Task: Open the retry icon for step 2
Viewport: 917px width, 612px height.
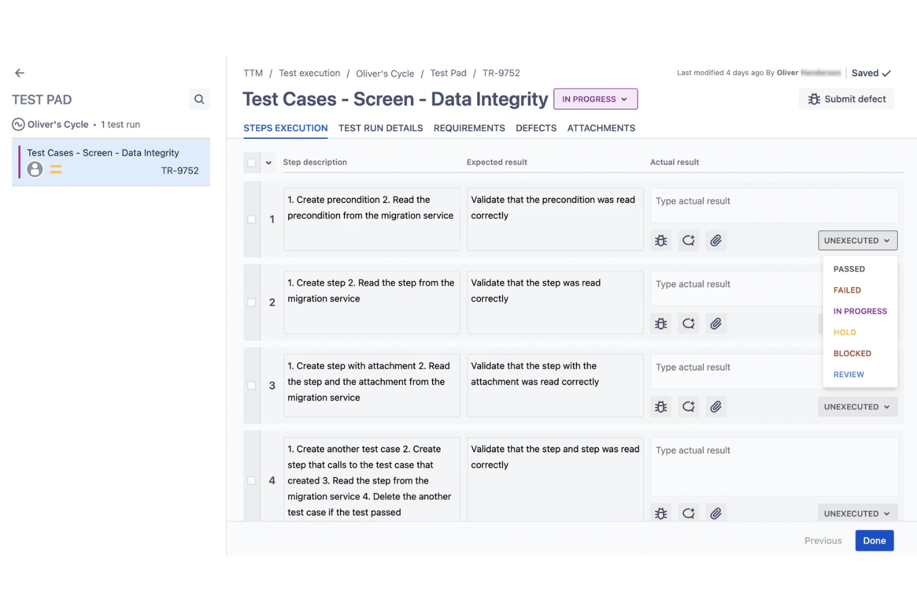Action: click(688, 323)
